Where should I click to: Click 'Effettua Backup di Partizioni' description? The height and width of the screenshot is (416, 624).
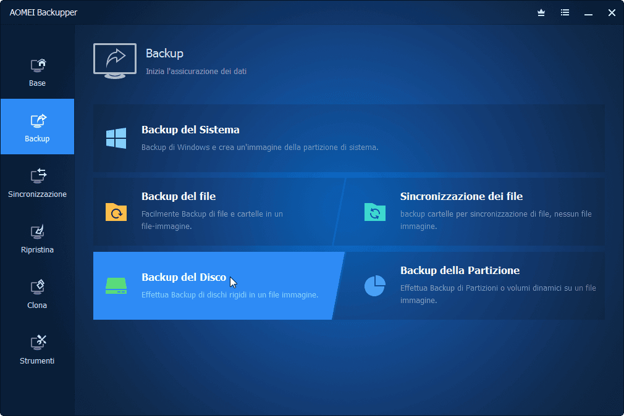click(498, 294)
